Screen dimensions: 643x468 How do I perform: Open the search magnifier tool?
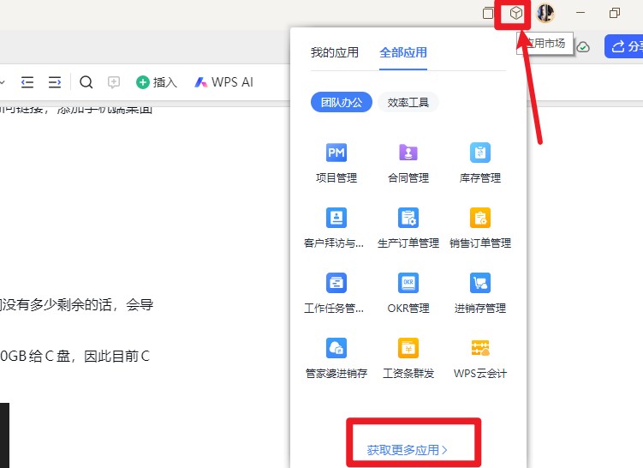tap(86, 82)
